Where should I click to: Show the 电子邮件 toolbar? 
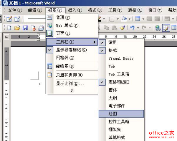pyautogui.click(x=121, y=106)
